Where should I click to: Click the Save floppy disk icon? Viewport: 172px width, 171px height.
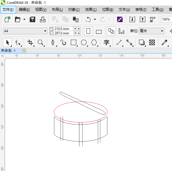point(32,19)
